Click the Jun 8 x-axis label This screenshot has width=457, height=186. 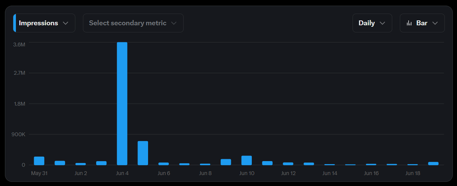[205, 173]
